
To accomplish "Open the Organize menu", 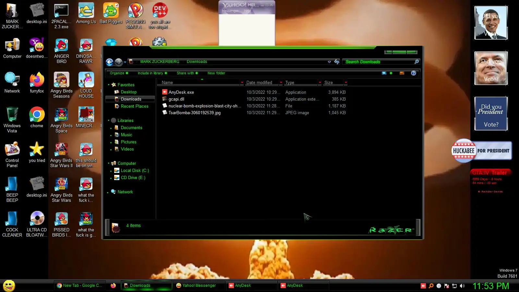I will coord(119,73).
